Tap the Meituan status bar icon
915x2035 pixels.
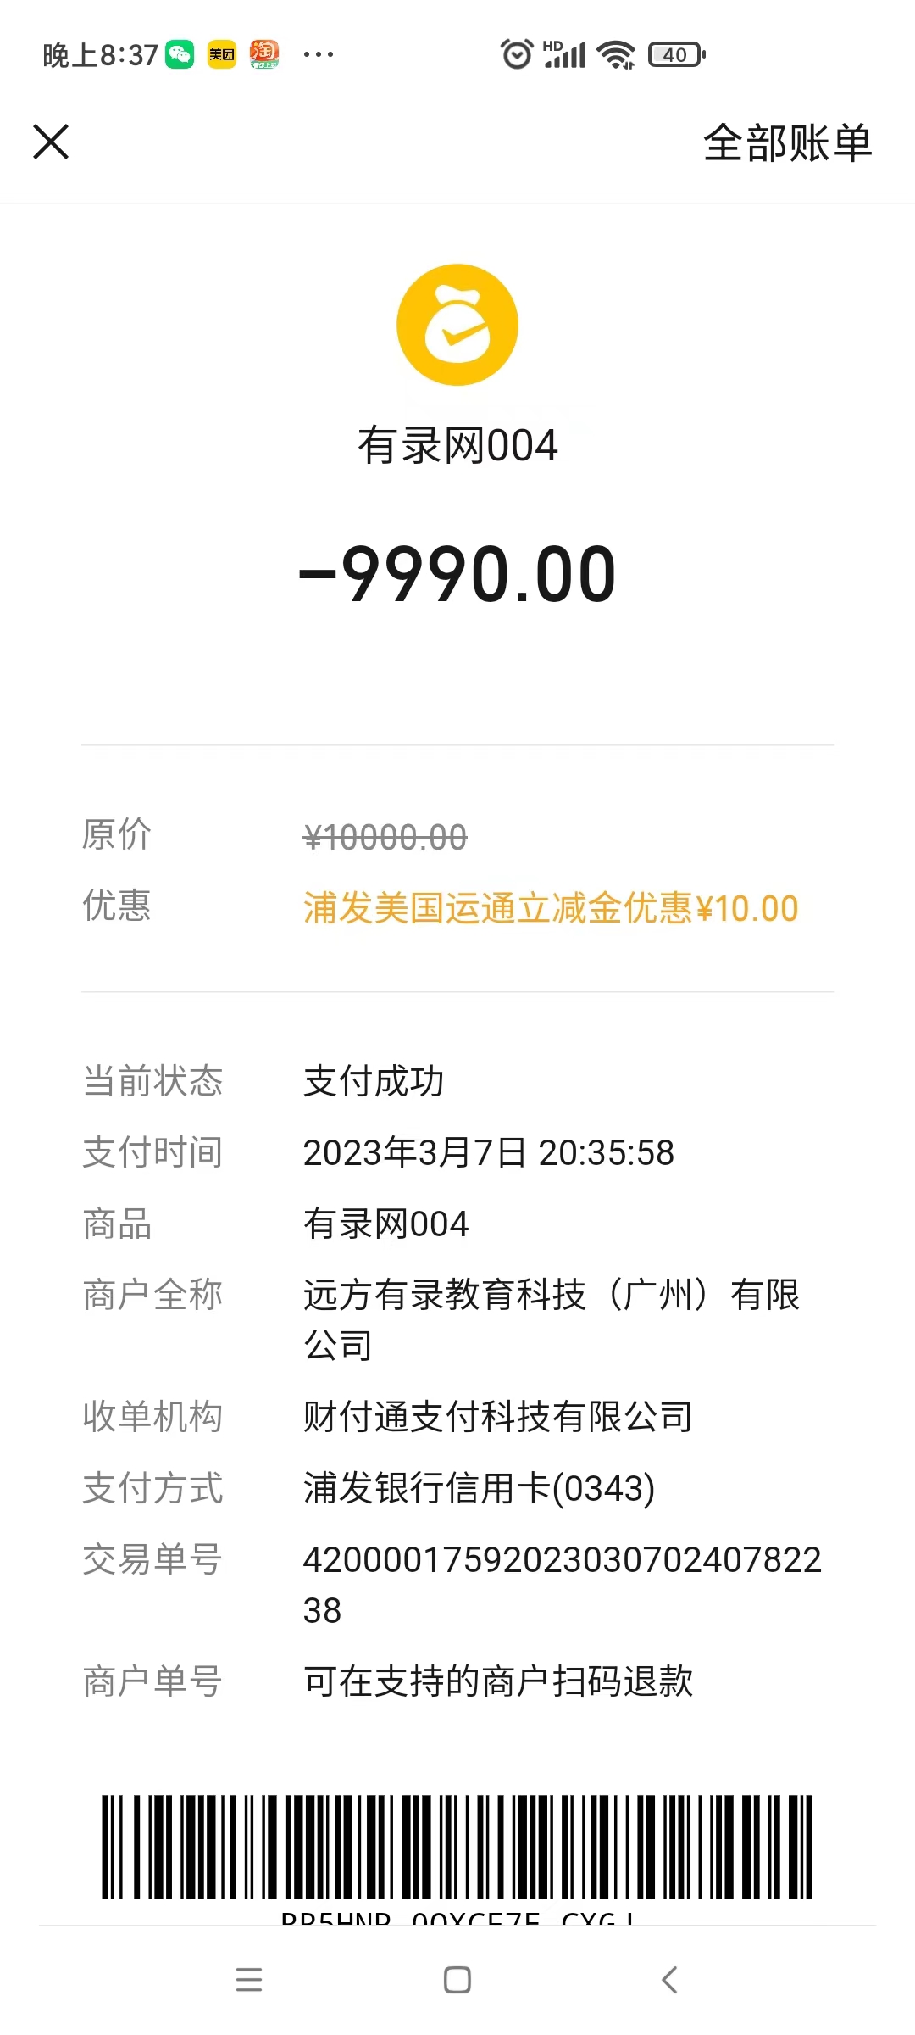tap(222, 55)
